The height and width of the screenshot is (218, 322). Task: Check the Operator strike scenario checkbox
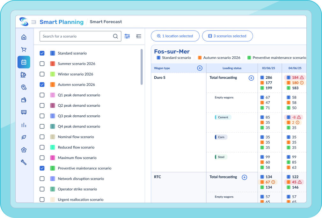pyautogui.click(x=42, y=189)
